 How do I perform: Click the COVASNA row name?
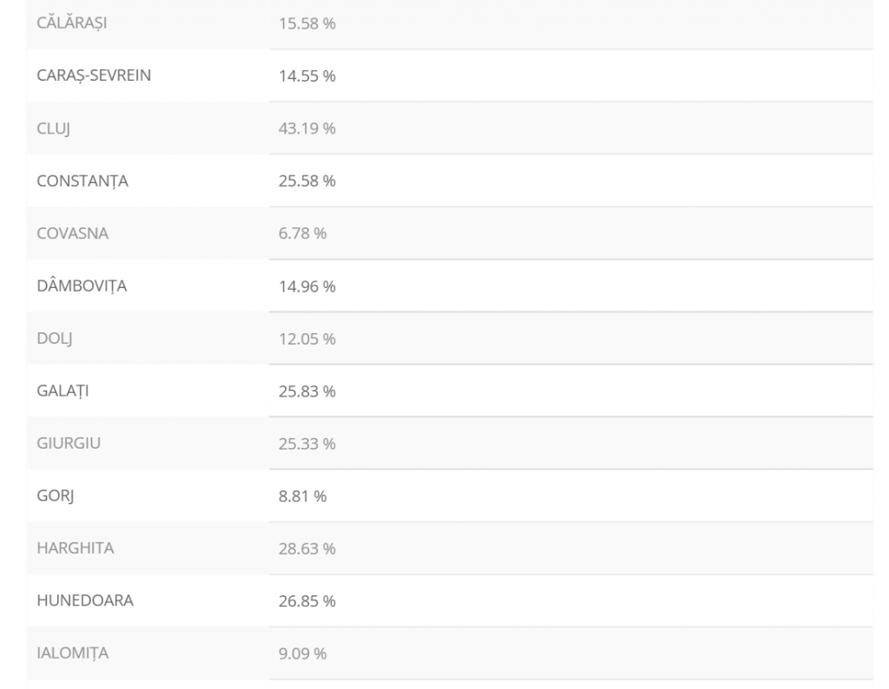pos(72,233)
